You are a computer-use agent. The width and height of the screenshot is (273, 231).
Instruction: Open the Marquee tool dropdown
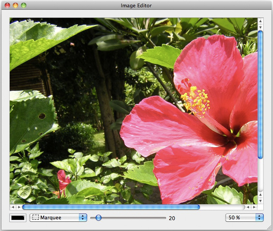click(x=58, y=217)
